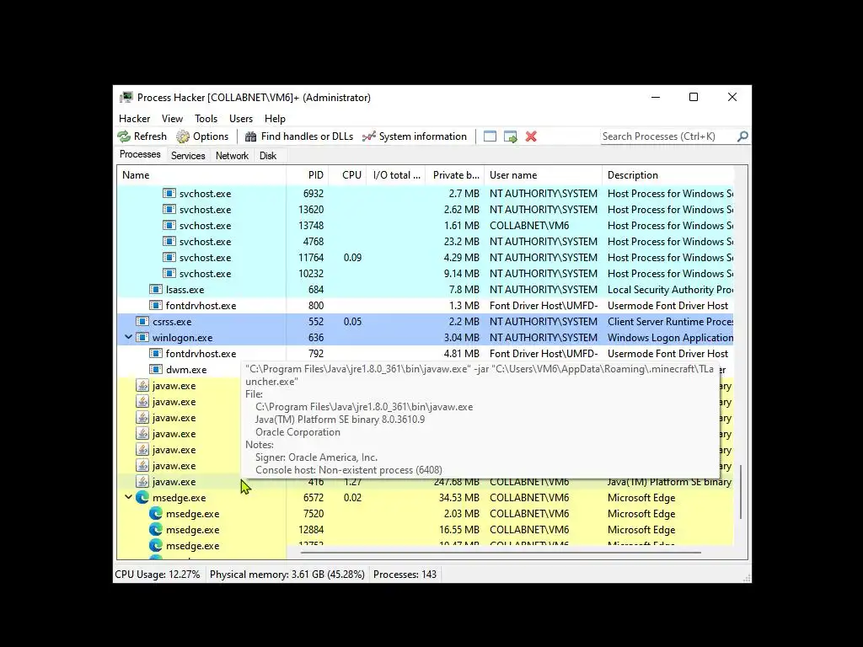Screen dimensions: 863x647
Task: Select the Processes tab
Action: [140, 155]
